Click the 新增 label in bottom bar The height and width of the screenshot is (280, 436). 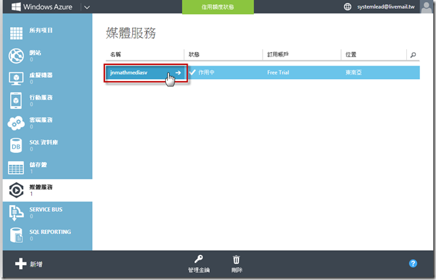coord(36,264)
